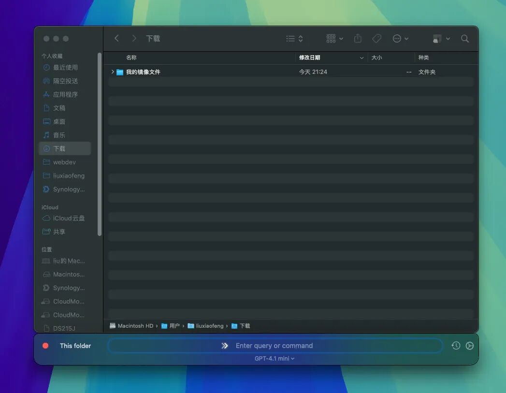Click the Enter query or command field
This screenshot has width=506, height=393.
(275, 346)
